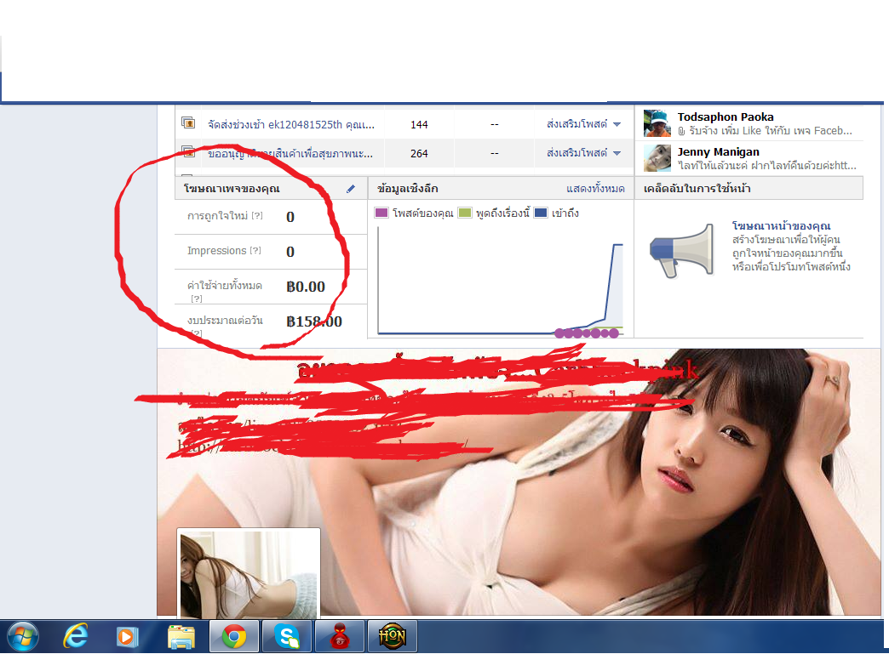The width and height of the screenshot is (889, 654).
Task: Click Jenny Manigan name
Action: point(718,151)
